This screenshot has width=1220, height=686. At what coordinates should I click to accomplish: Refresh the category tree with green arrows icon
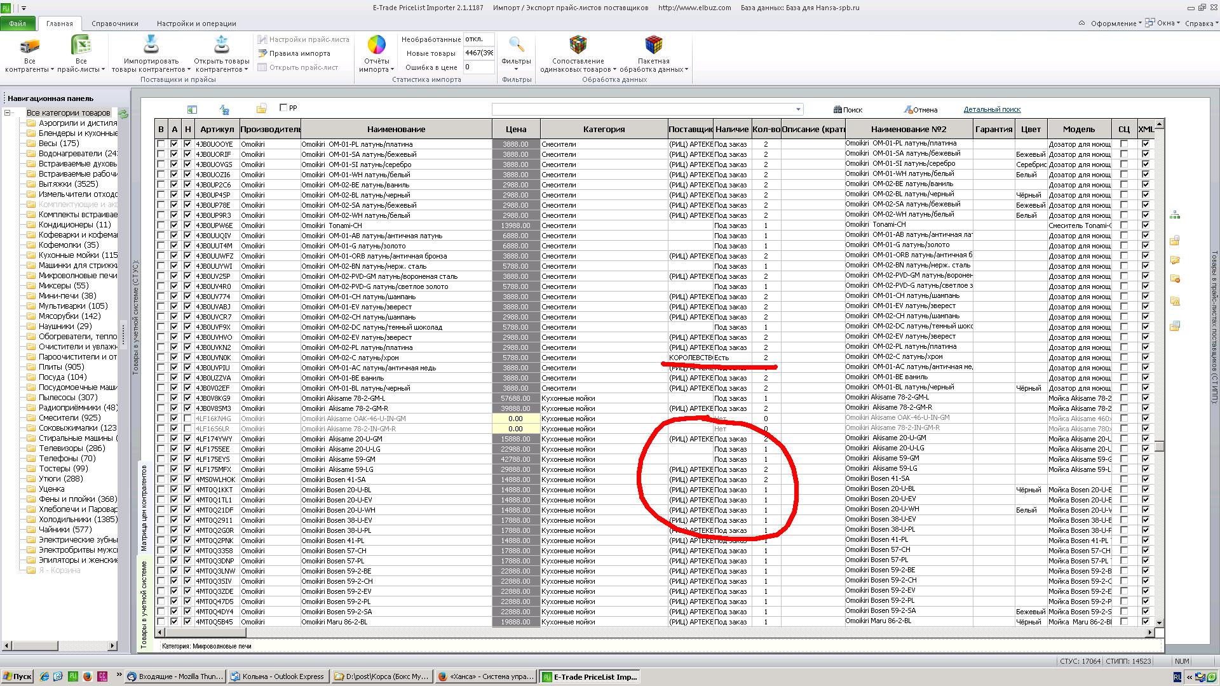tap(123, 114)
